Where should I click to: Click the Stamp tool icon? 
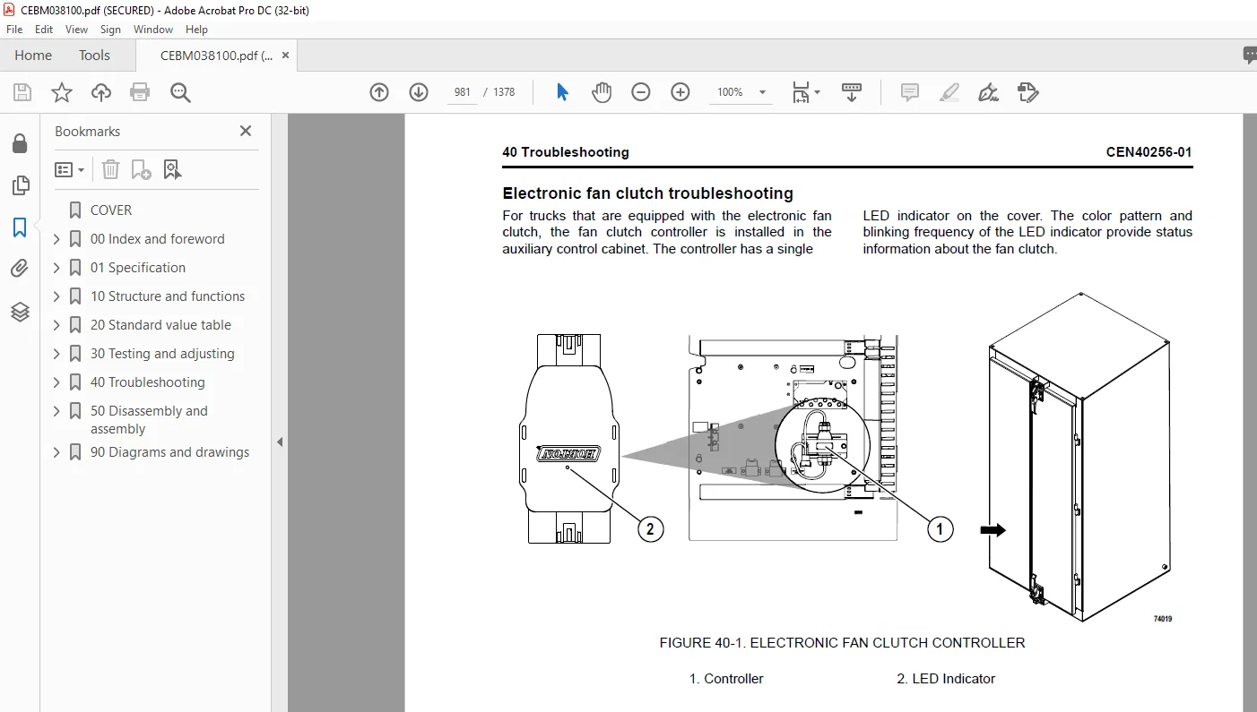tap(1028, 92)
